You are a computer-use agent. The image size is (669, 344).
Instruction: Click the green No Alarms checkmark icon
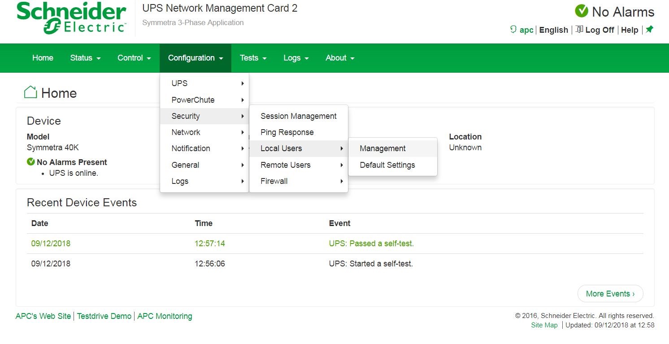(582, 11)
